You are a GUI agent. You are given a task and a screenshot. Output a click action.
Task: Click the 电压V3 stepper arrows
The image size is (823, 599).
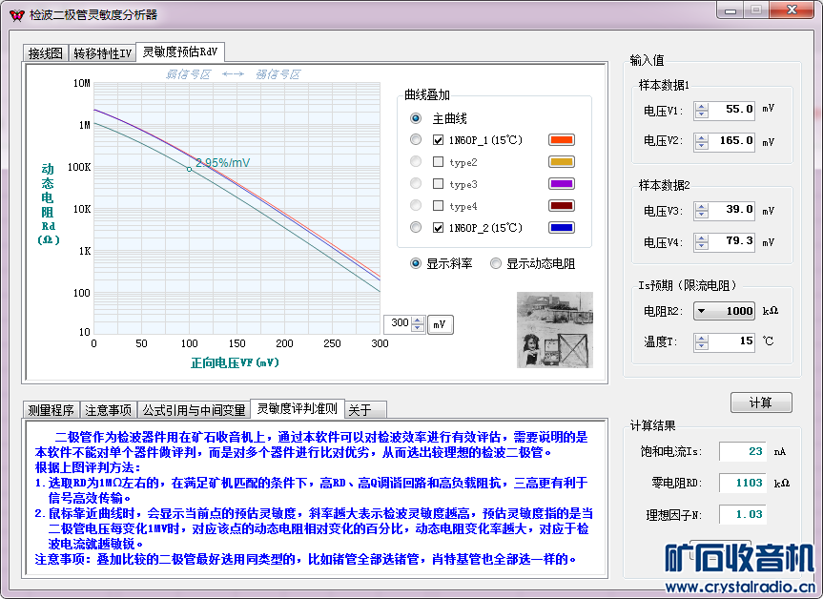701,211
